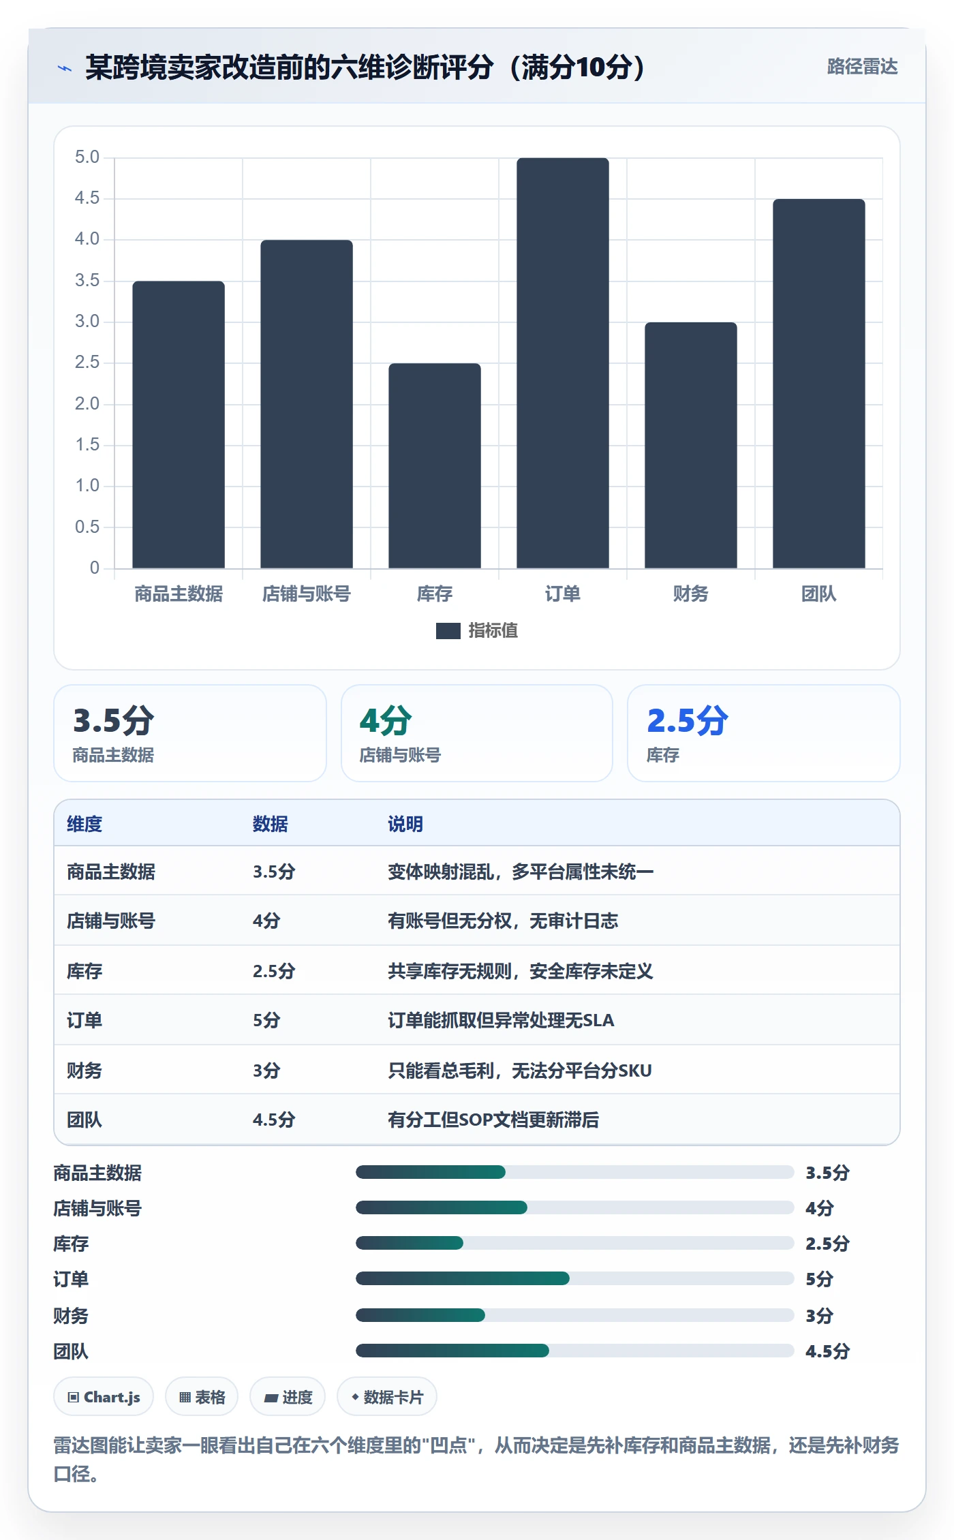
Task: Select the 团队 bar in chart
Action: (x=819, y=384)
